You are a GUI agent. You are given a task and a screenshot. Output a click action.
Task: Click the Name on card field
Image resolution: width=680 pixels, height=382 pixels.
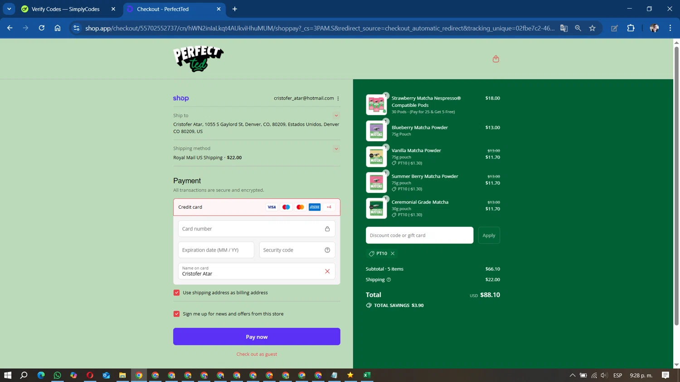point(257,271)
